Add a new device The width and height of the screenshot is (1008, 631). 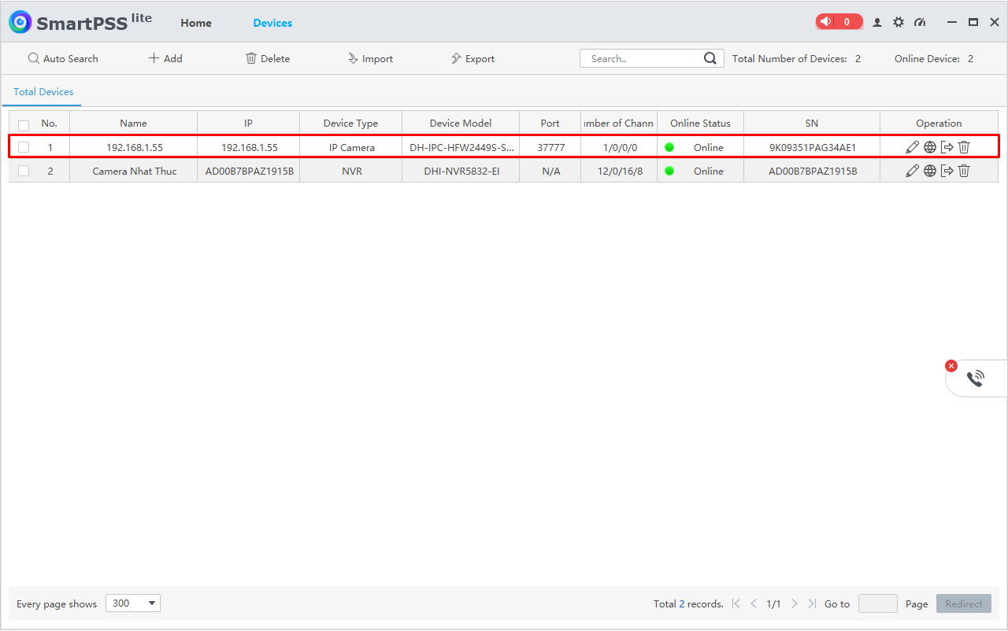pyautogui.click(x=165, y=58)
